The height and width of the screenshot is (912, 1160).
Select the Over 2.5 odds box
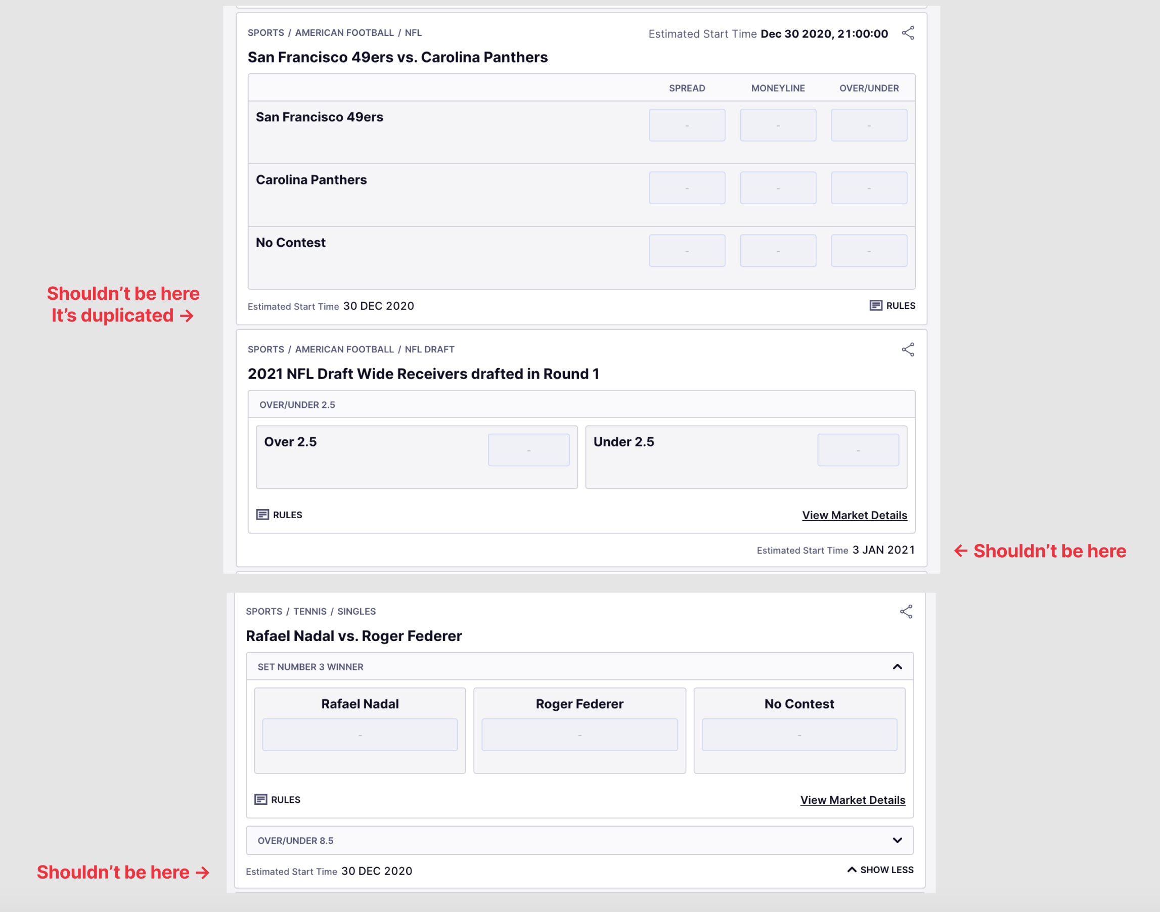(528, 450)
